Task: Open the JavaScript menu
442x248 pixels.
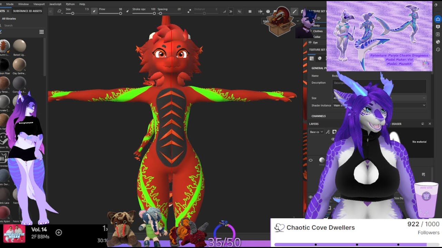Action: 55,4
